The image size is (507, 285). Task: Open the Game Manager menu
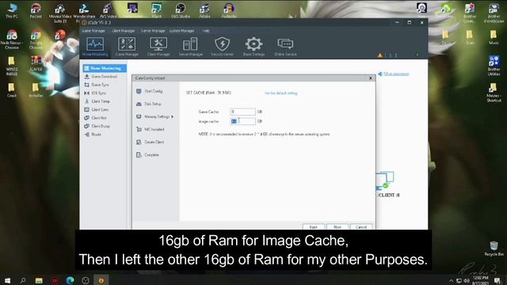pos(93,31)
